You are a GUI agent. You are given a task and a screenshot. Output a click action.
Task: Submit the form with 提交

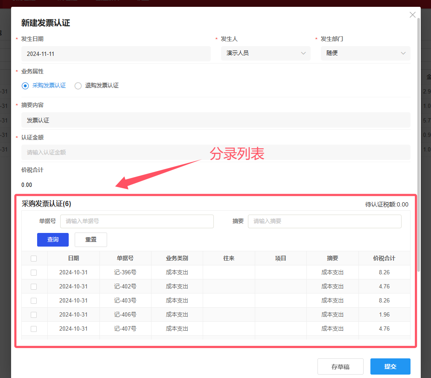[390, 366]
